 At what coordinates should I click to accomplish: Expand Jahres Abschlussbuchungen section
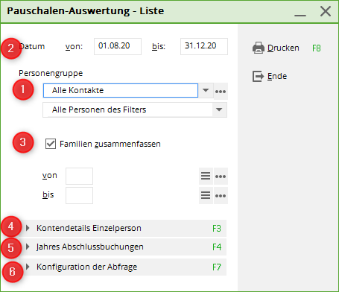click(123, 247)
